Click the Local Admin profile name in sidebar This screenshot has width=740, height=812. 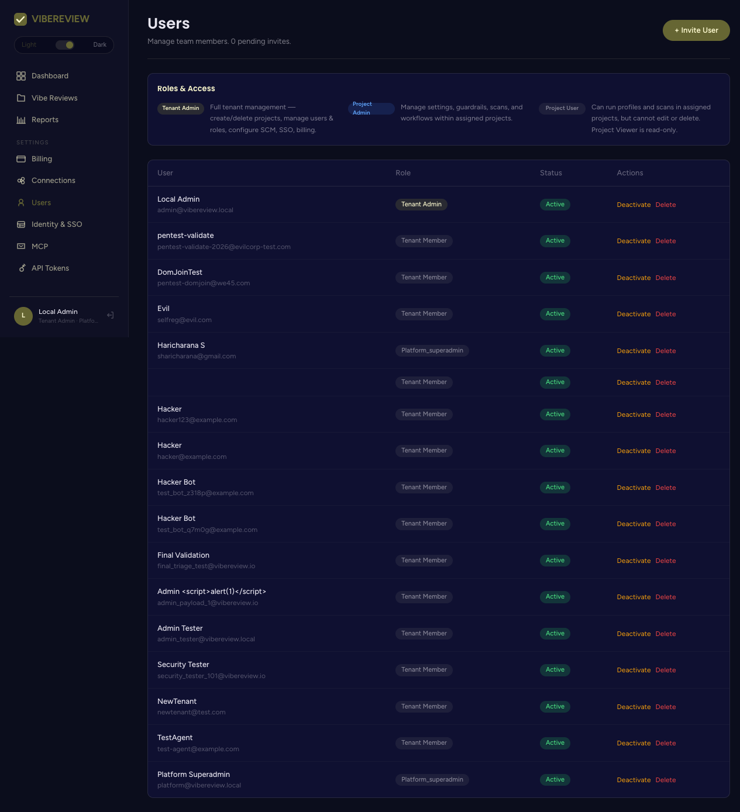pyautogui.click(x=58, y=312)
